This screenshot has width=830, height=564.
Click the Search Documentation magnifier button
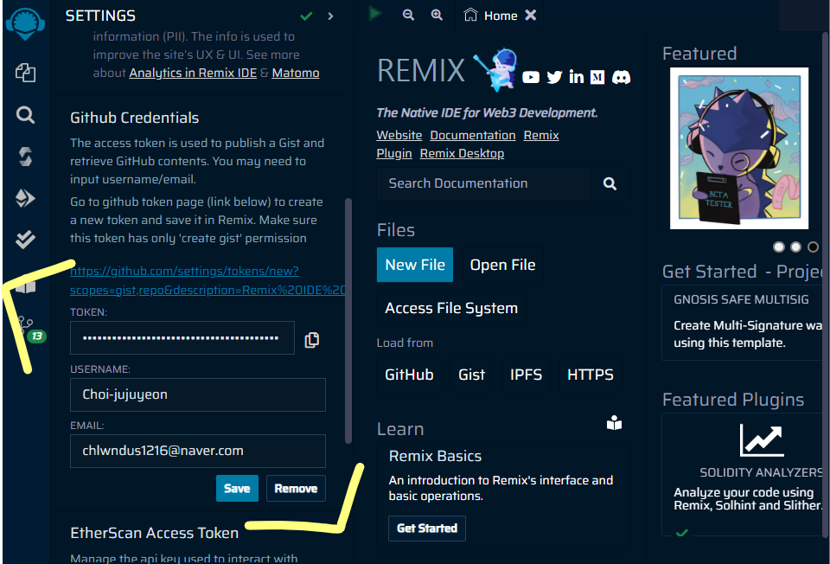(610, 183)
